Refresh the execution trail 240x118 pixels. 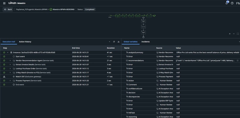pos(114,42)
